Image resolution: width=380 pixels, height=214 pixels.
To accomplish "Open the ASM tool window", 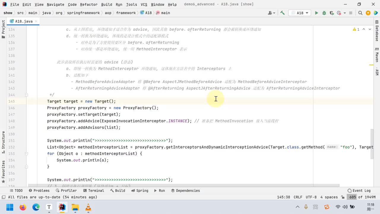I will 377,71.
